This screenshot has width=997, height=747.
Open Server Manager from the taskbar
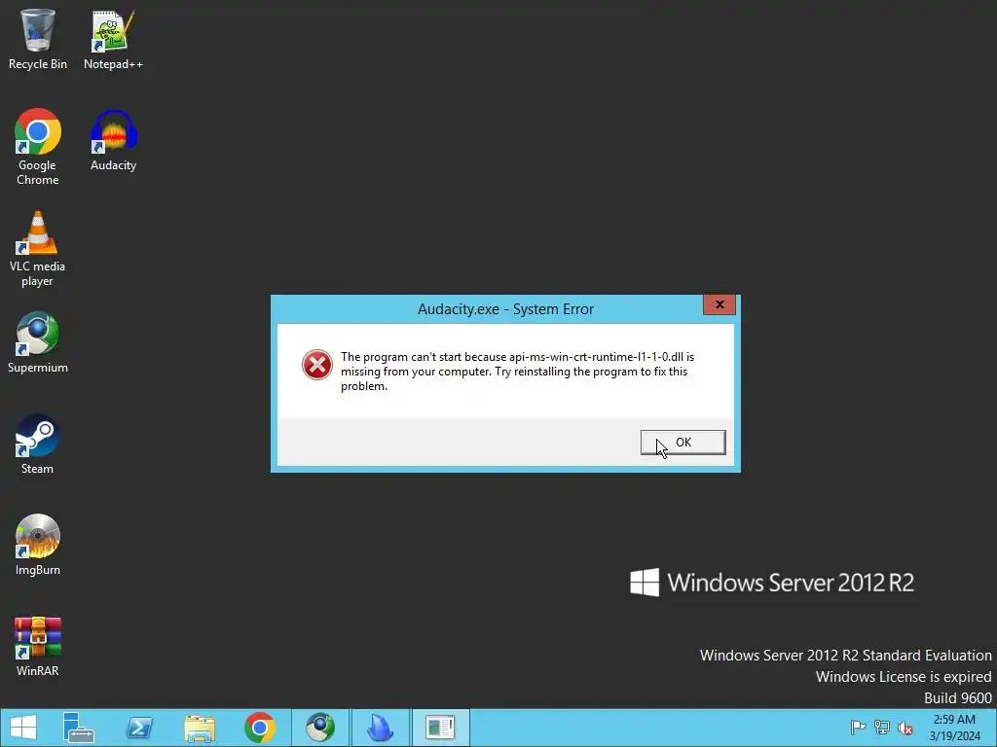[79, 728]
